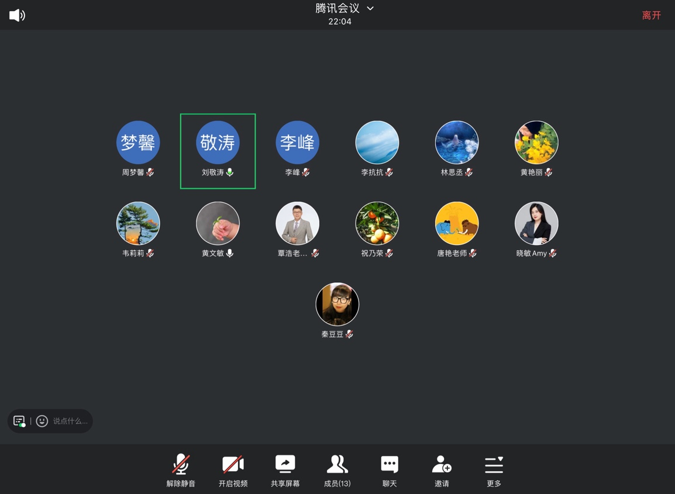
Task: Click the microphone icon beside 黄文敏
Action: [230, 253]
